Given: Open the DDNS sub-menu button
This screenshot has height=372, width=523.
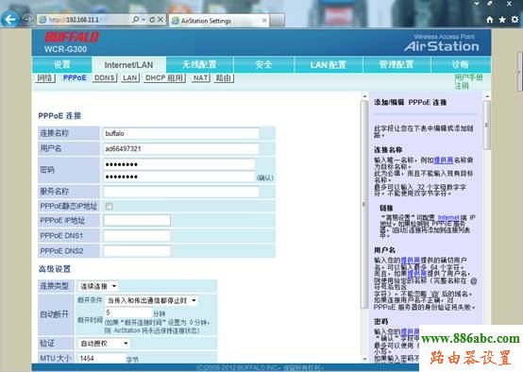Looking at the screenshot, I should coord(105,78).
